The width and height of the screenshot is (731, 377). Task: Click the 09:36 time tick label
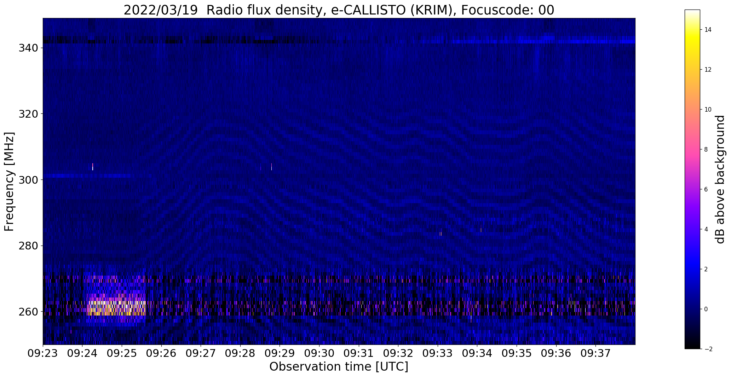coord(556,353)
